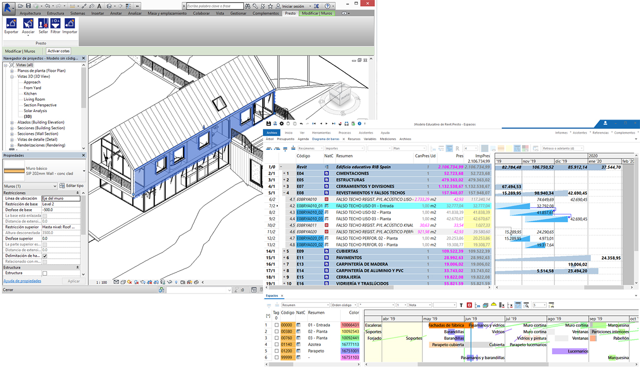
Task: Click the blue 16777113 color cell
Action: click(x=350, y=344)
